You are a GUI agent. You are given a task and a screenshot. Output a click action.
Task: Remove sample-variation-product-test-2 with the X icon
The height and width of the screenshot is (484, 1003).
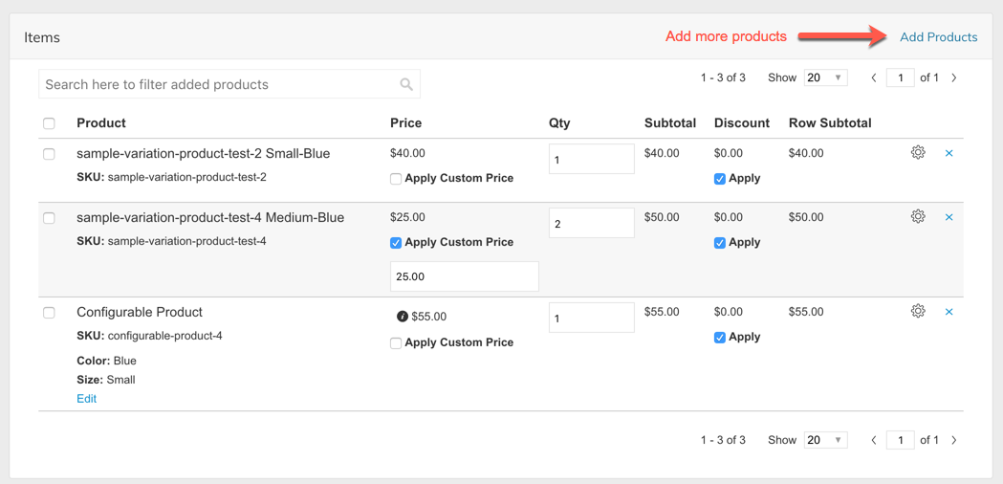pyautogui.click(x=948, y=153)
